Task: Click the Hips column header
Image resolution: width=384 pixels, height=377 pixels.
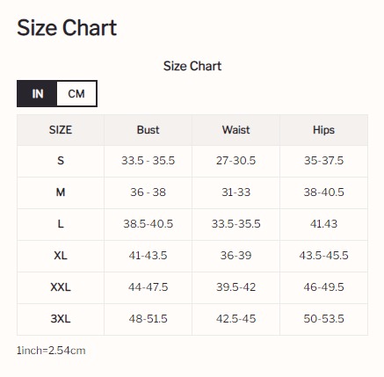Action: coord(323,130)
